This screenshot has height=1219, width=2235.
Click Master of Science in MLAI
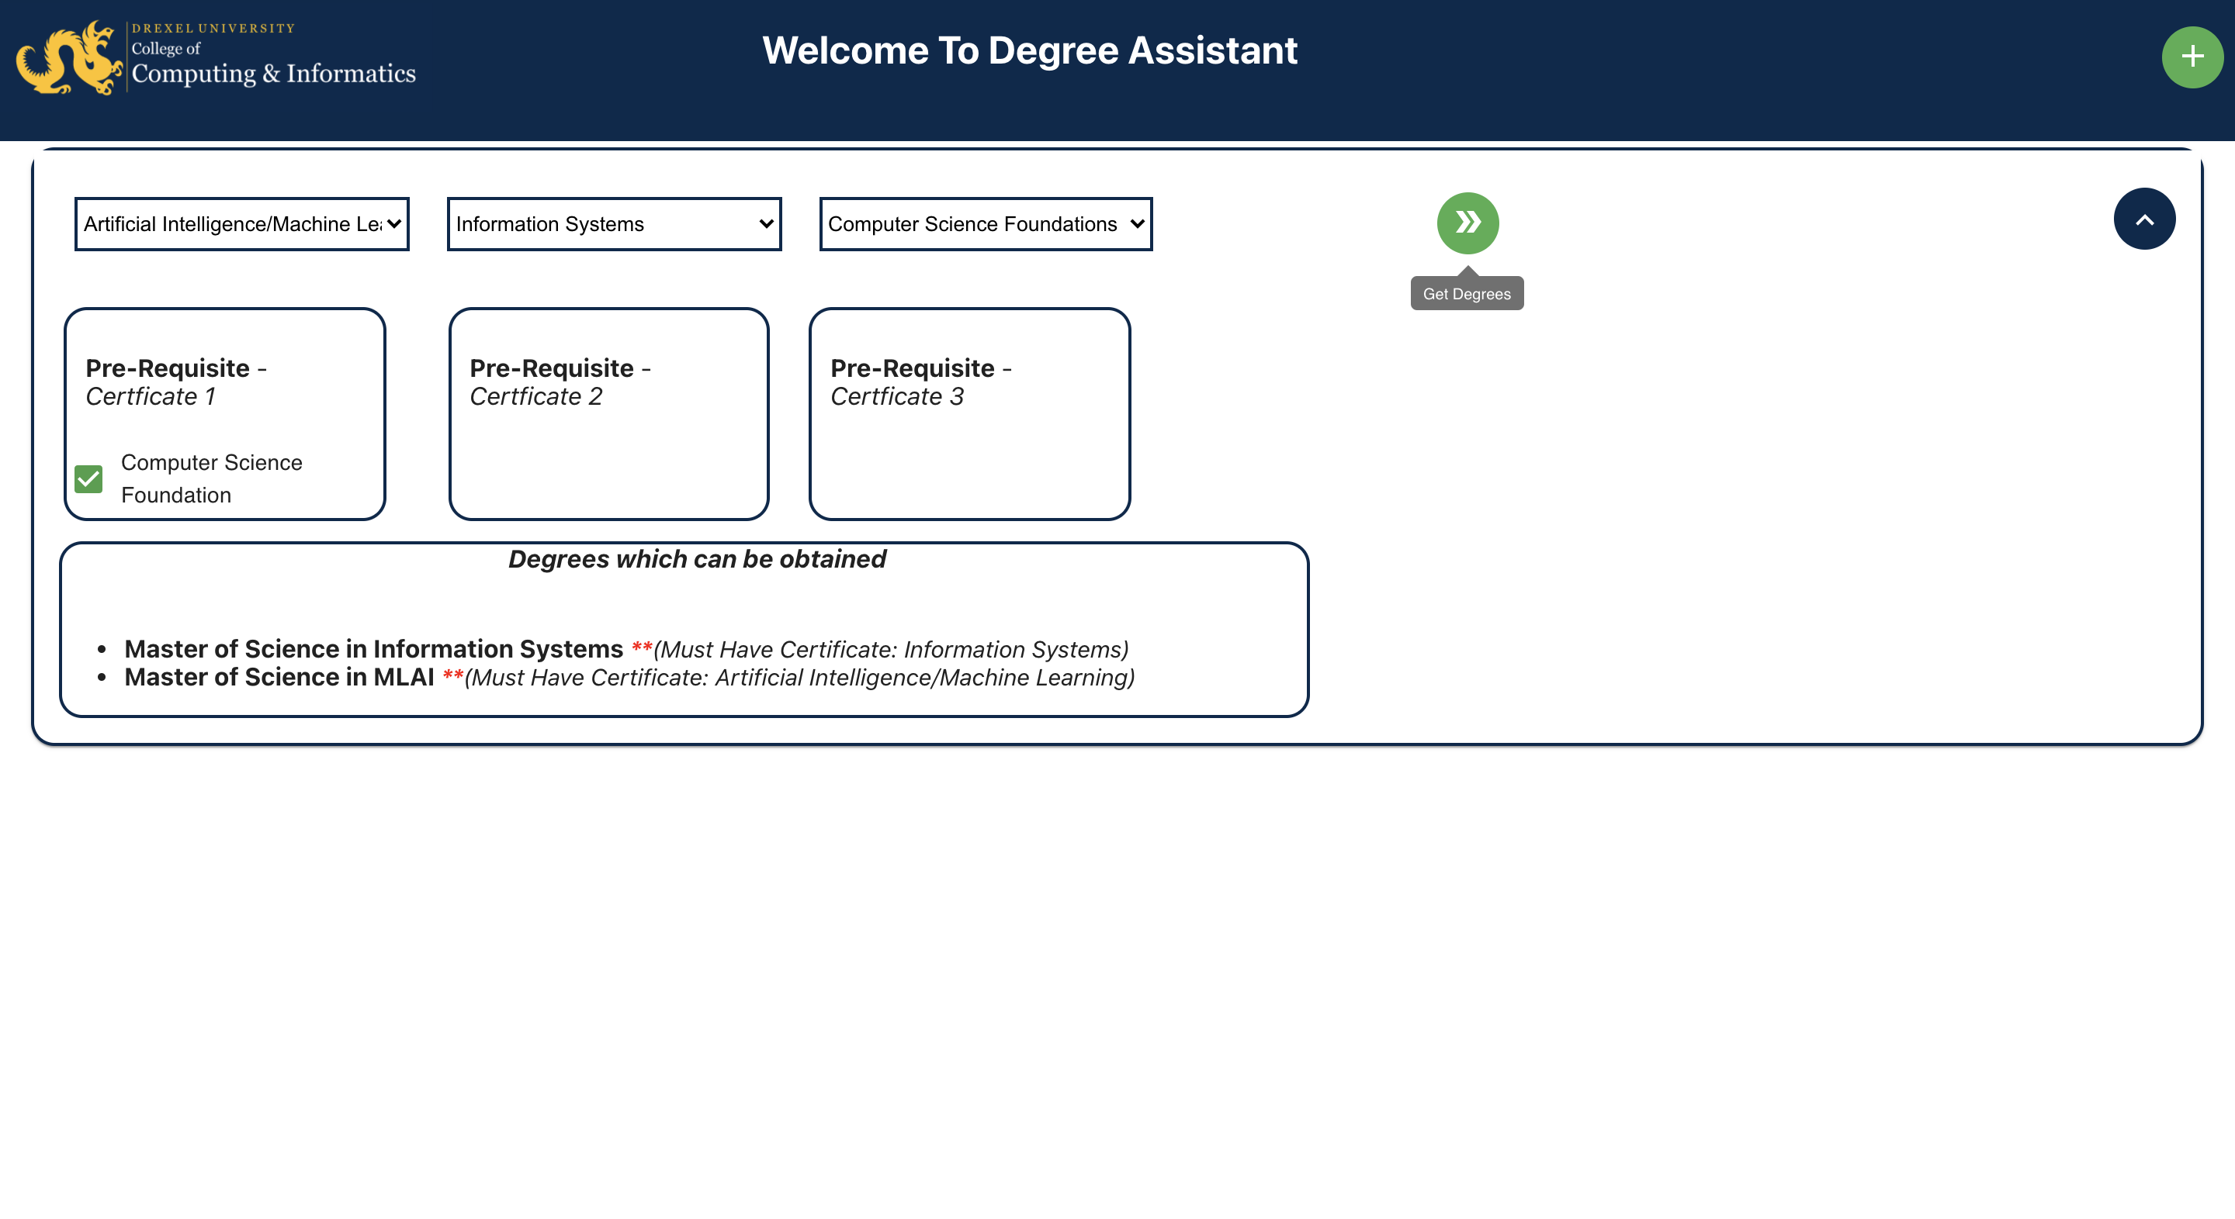point(279,677)
